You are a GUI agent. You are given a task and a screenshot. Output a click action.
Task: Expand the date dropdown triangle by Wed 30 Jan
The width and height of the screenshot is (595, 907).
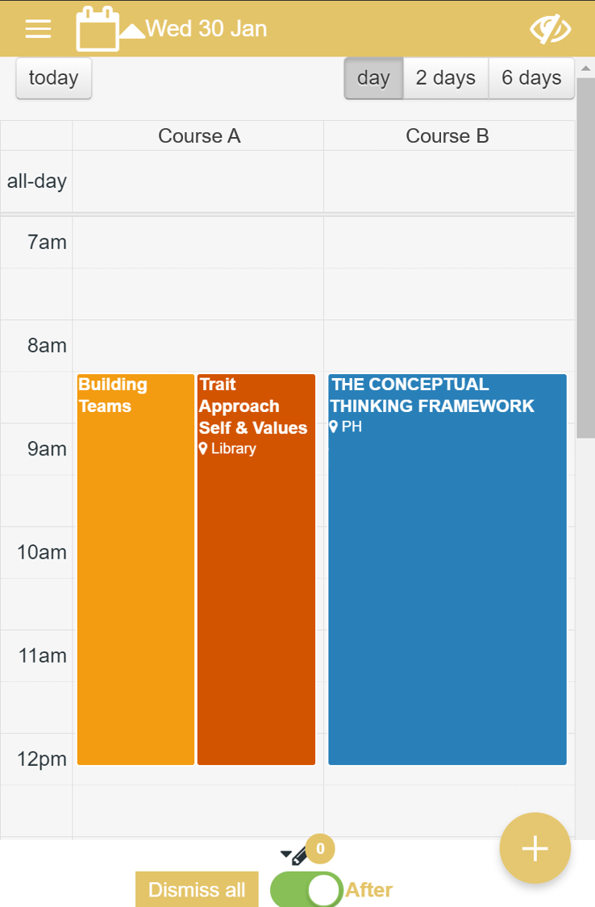(x=132, y=31)
